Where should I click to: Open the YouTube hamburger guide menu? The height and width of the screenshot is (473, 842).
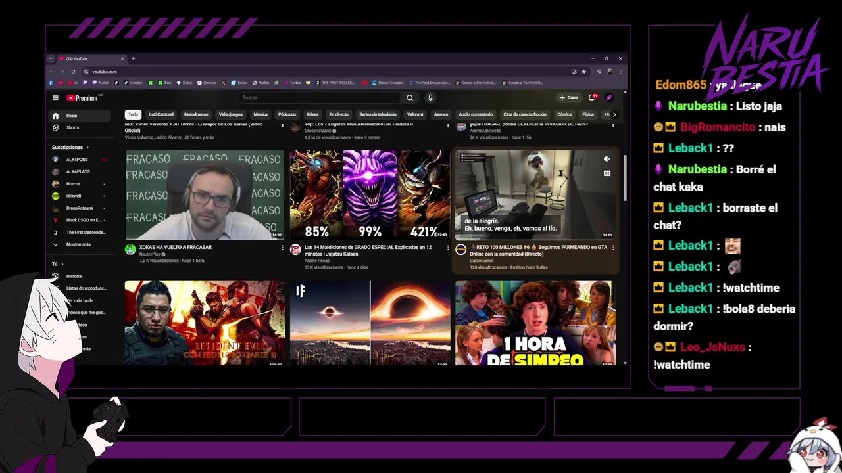tap(55, 98)
